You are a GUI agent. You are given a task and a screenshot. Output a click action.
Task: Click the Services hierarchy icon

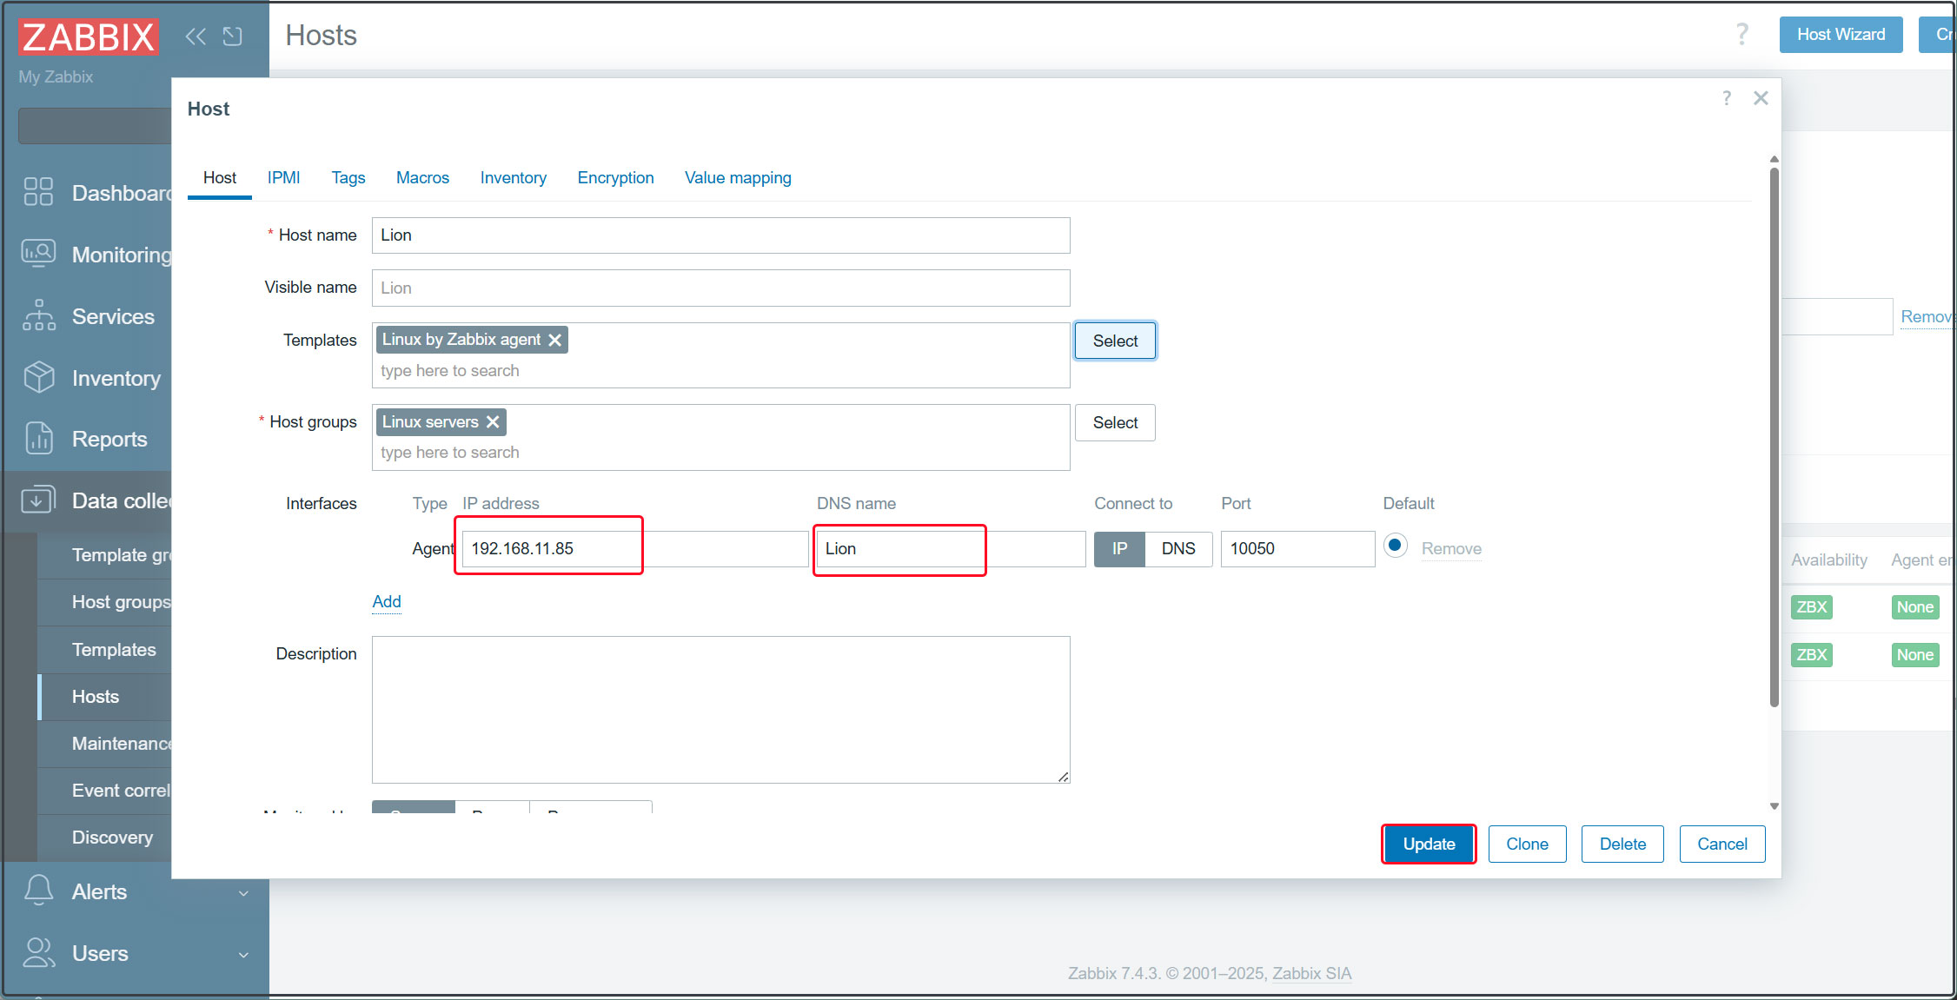click(x=38, y=315)
